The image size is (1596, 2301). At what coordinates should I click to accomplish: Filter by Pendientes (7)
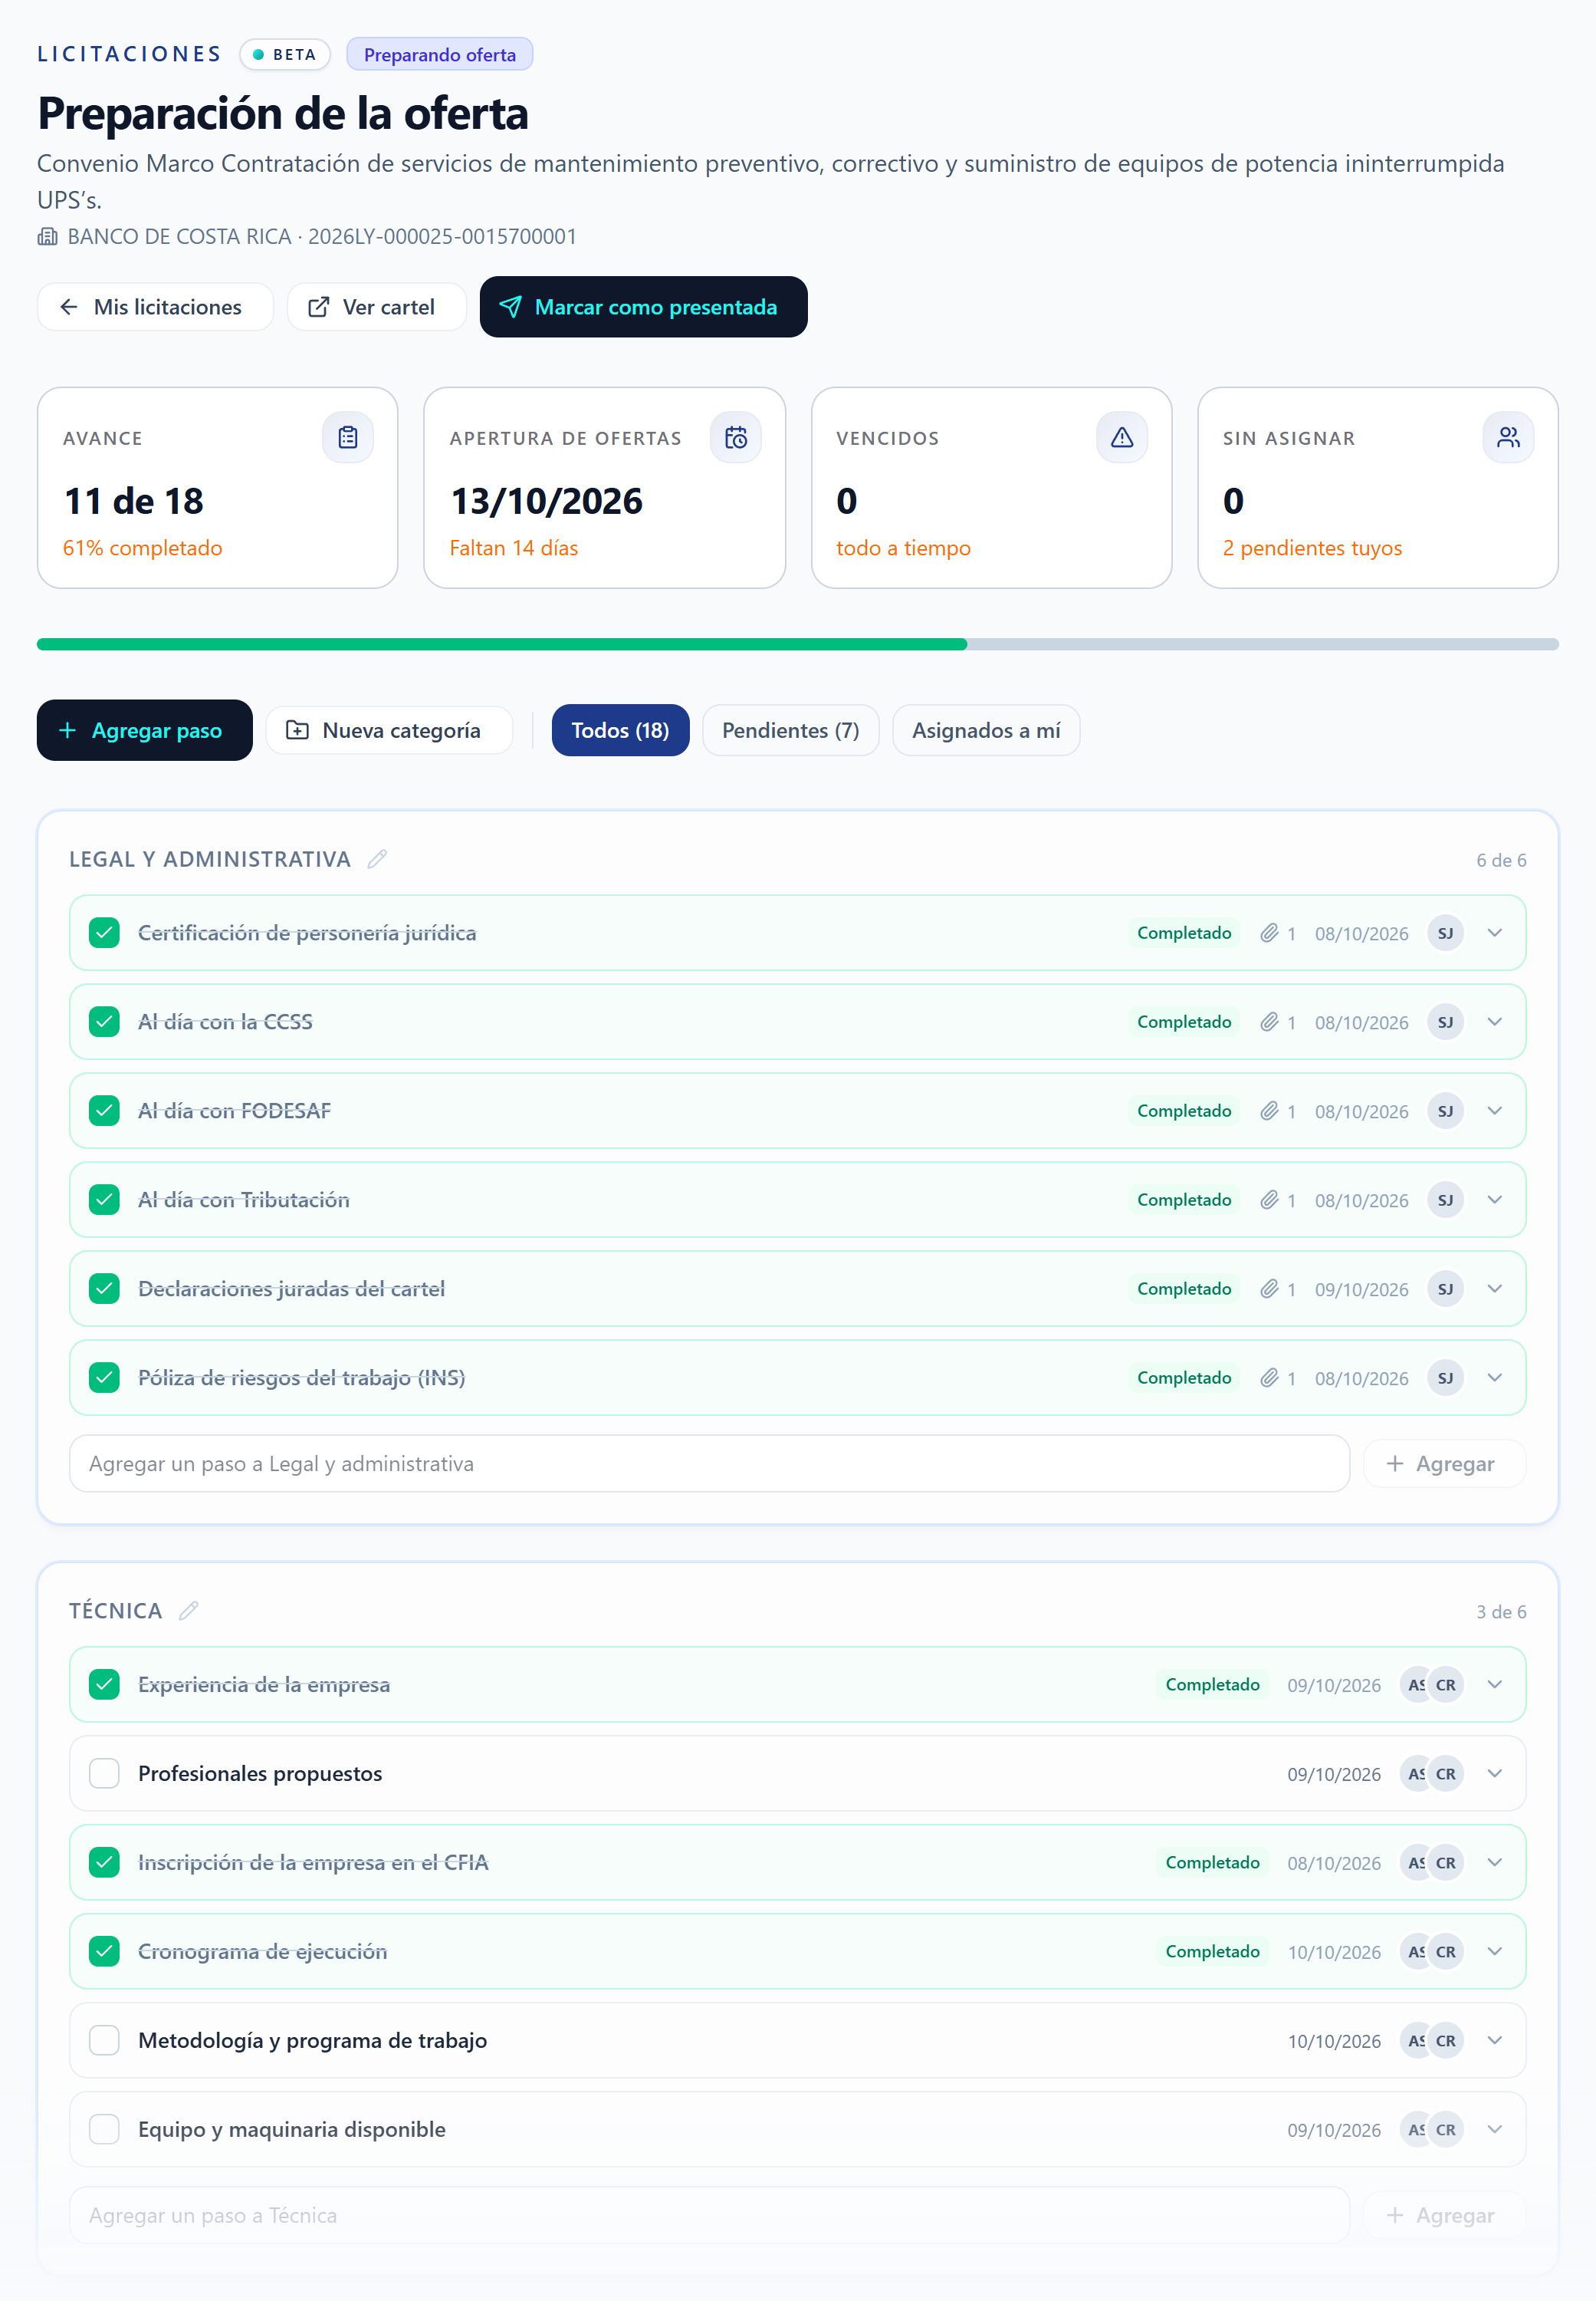790,730
